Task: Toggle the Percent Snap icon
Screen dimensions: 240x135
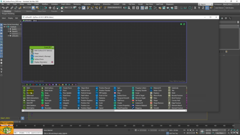Action: click(96, 8)
